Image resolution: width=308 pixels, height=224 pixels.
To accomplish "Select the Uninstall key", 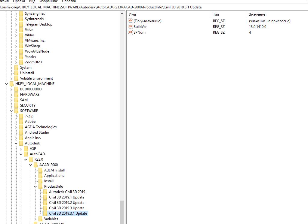I will pos(27,73).
